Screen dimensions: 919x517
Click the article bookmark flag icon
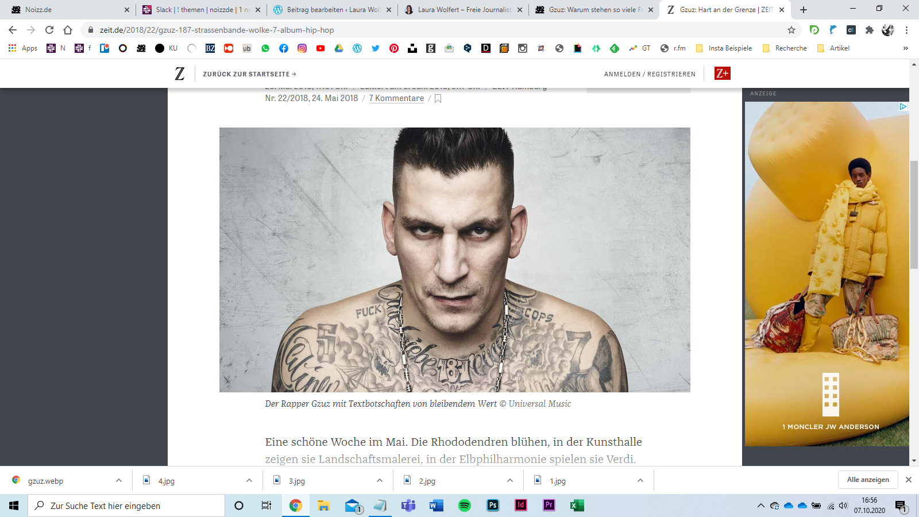point(438,99)
